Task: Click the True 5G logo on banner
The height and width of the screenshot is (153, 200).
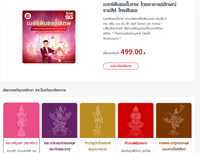Action: [x=69, y=16]
